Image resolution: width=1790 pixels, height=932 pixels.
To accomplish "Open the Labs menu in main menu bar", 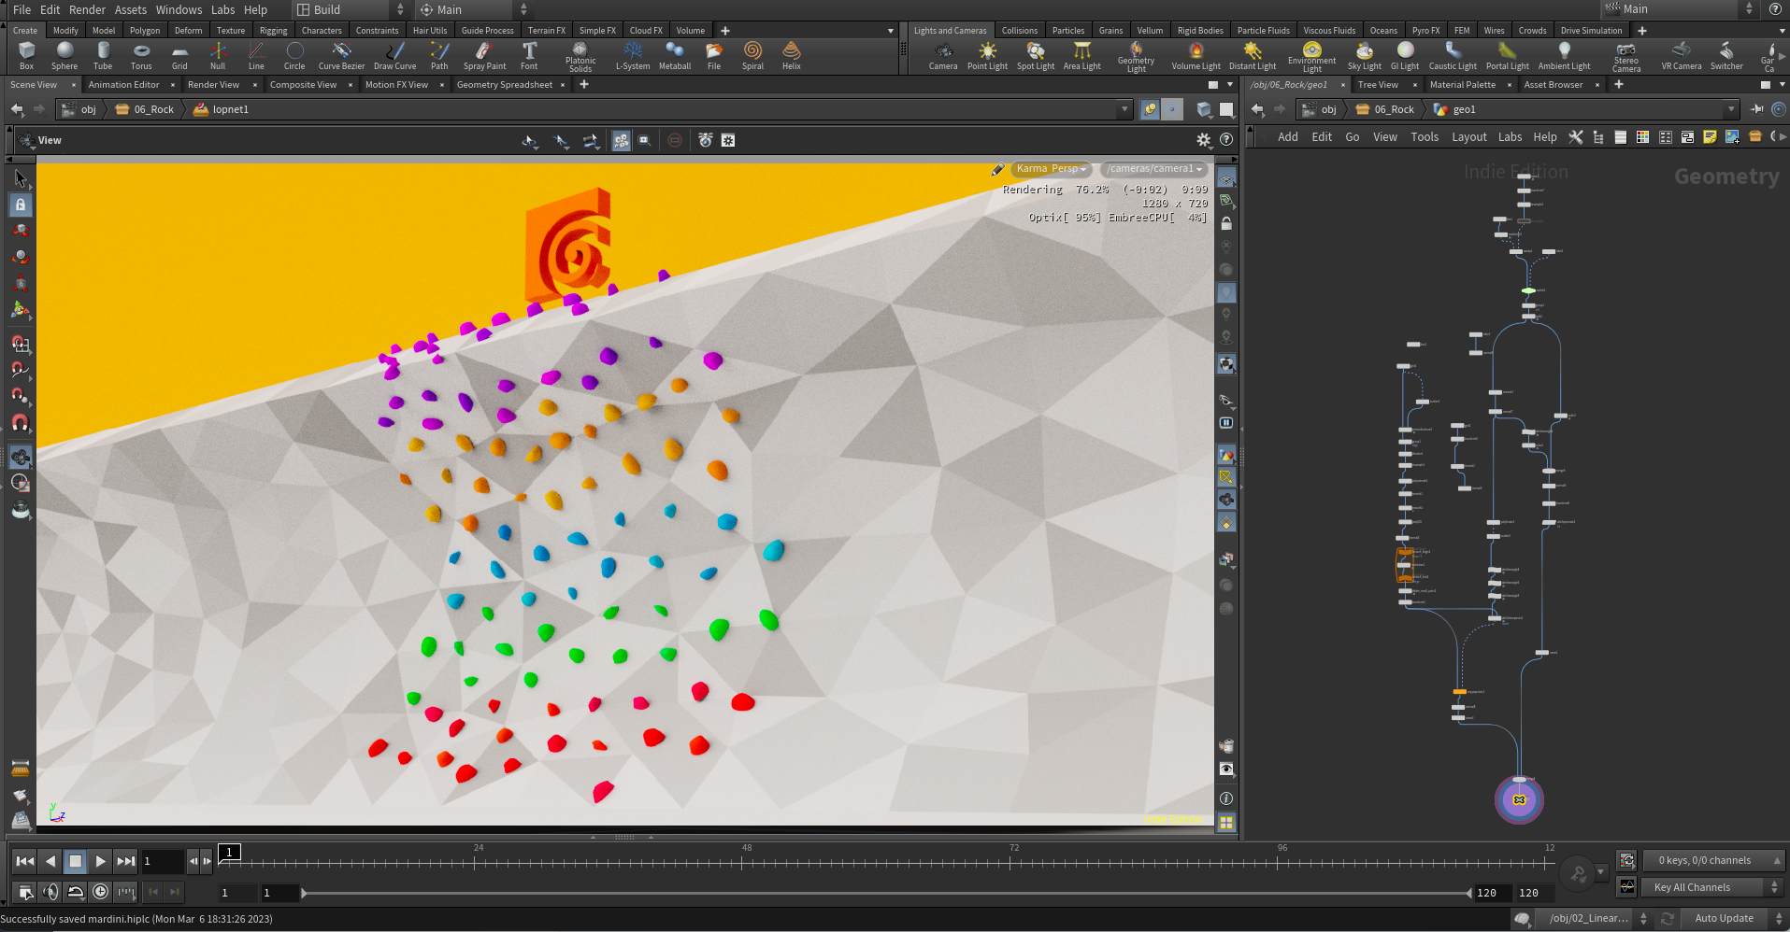I will coord(223,9).
